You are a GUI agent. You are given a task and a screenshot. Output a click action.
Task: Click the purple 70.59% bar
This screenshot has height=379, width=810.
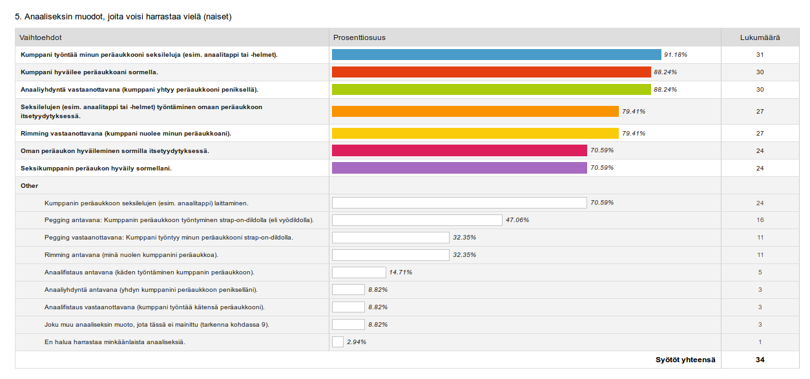coord(459,168)
